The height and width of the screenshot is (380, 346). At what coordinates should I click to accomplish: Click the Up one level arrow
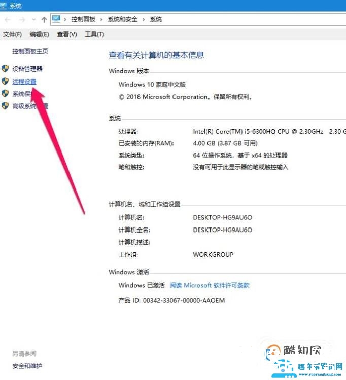click(44, 20)
